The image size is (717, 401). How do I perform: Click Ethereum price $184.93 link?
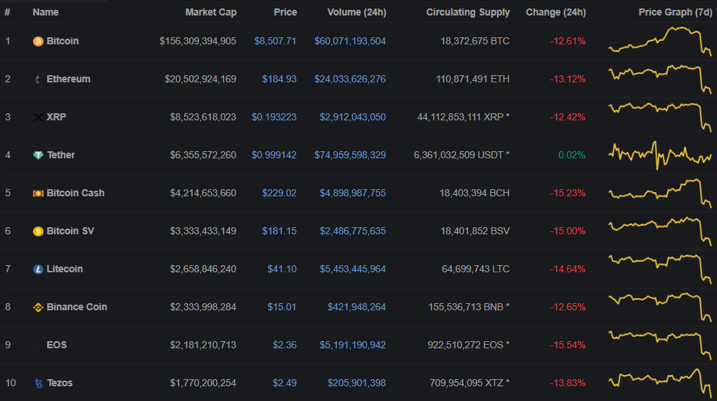point(279,79)
